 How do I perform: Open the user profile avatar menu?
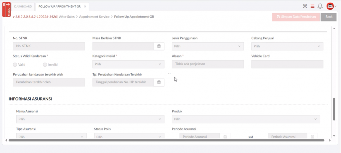331,6
